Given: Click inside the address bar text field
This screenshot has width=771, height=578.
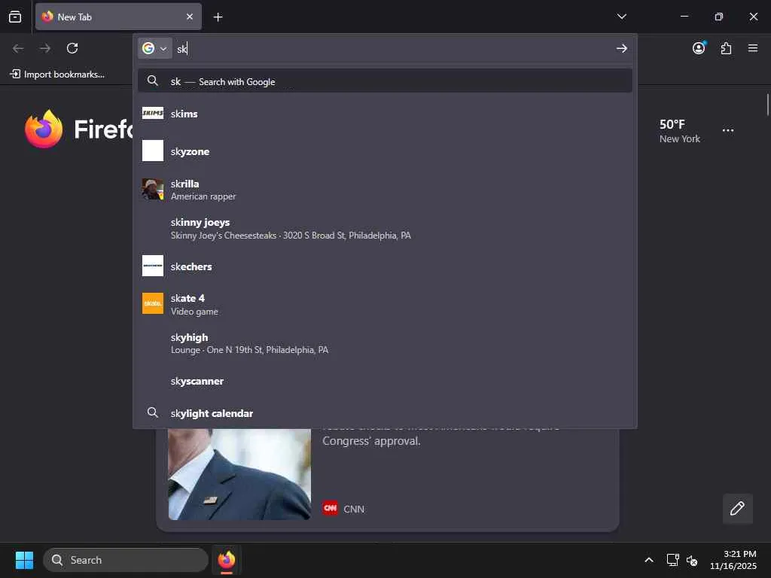Looking at the screenshot, I should (x=393, y=49).
